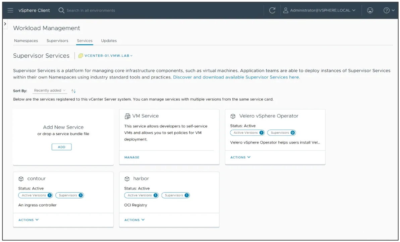The width and height of the screenshot is (400, 242).
Task: Select the Services tab
Action: [x=85, y=41]
